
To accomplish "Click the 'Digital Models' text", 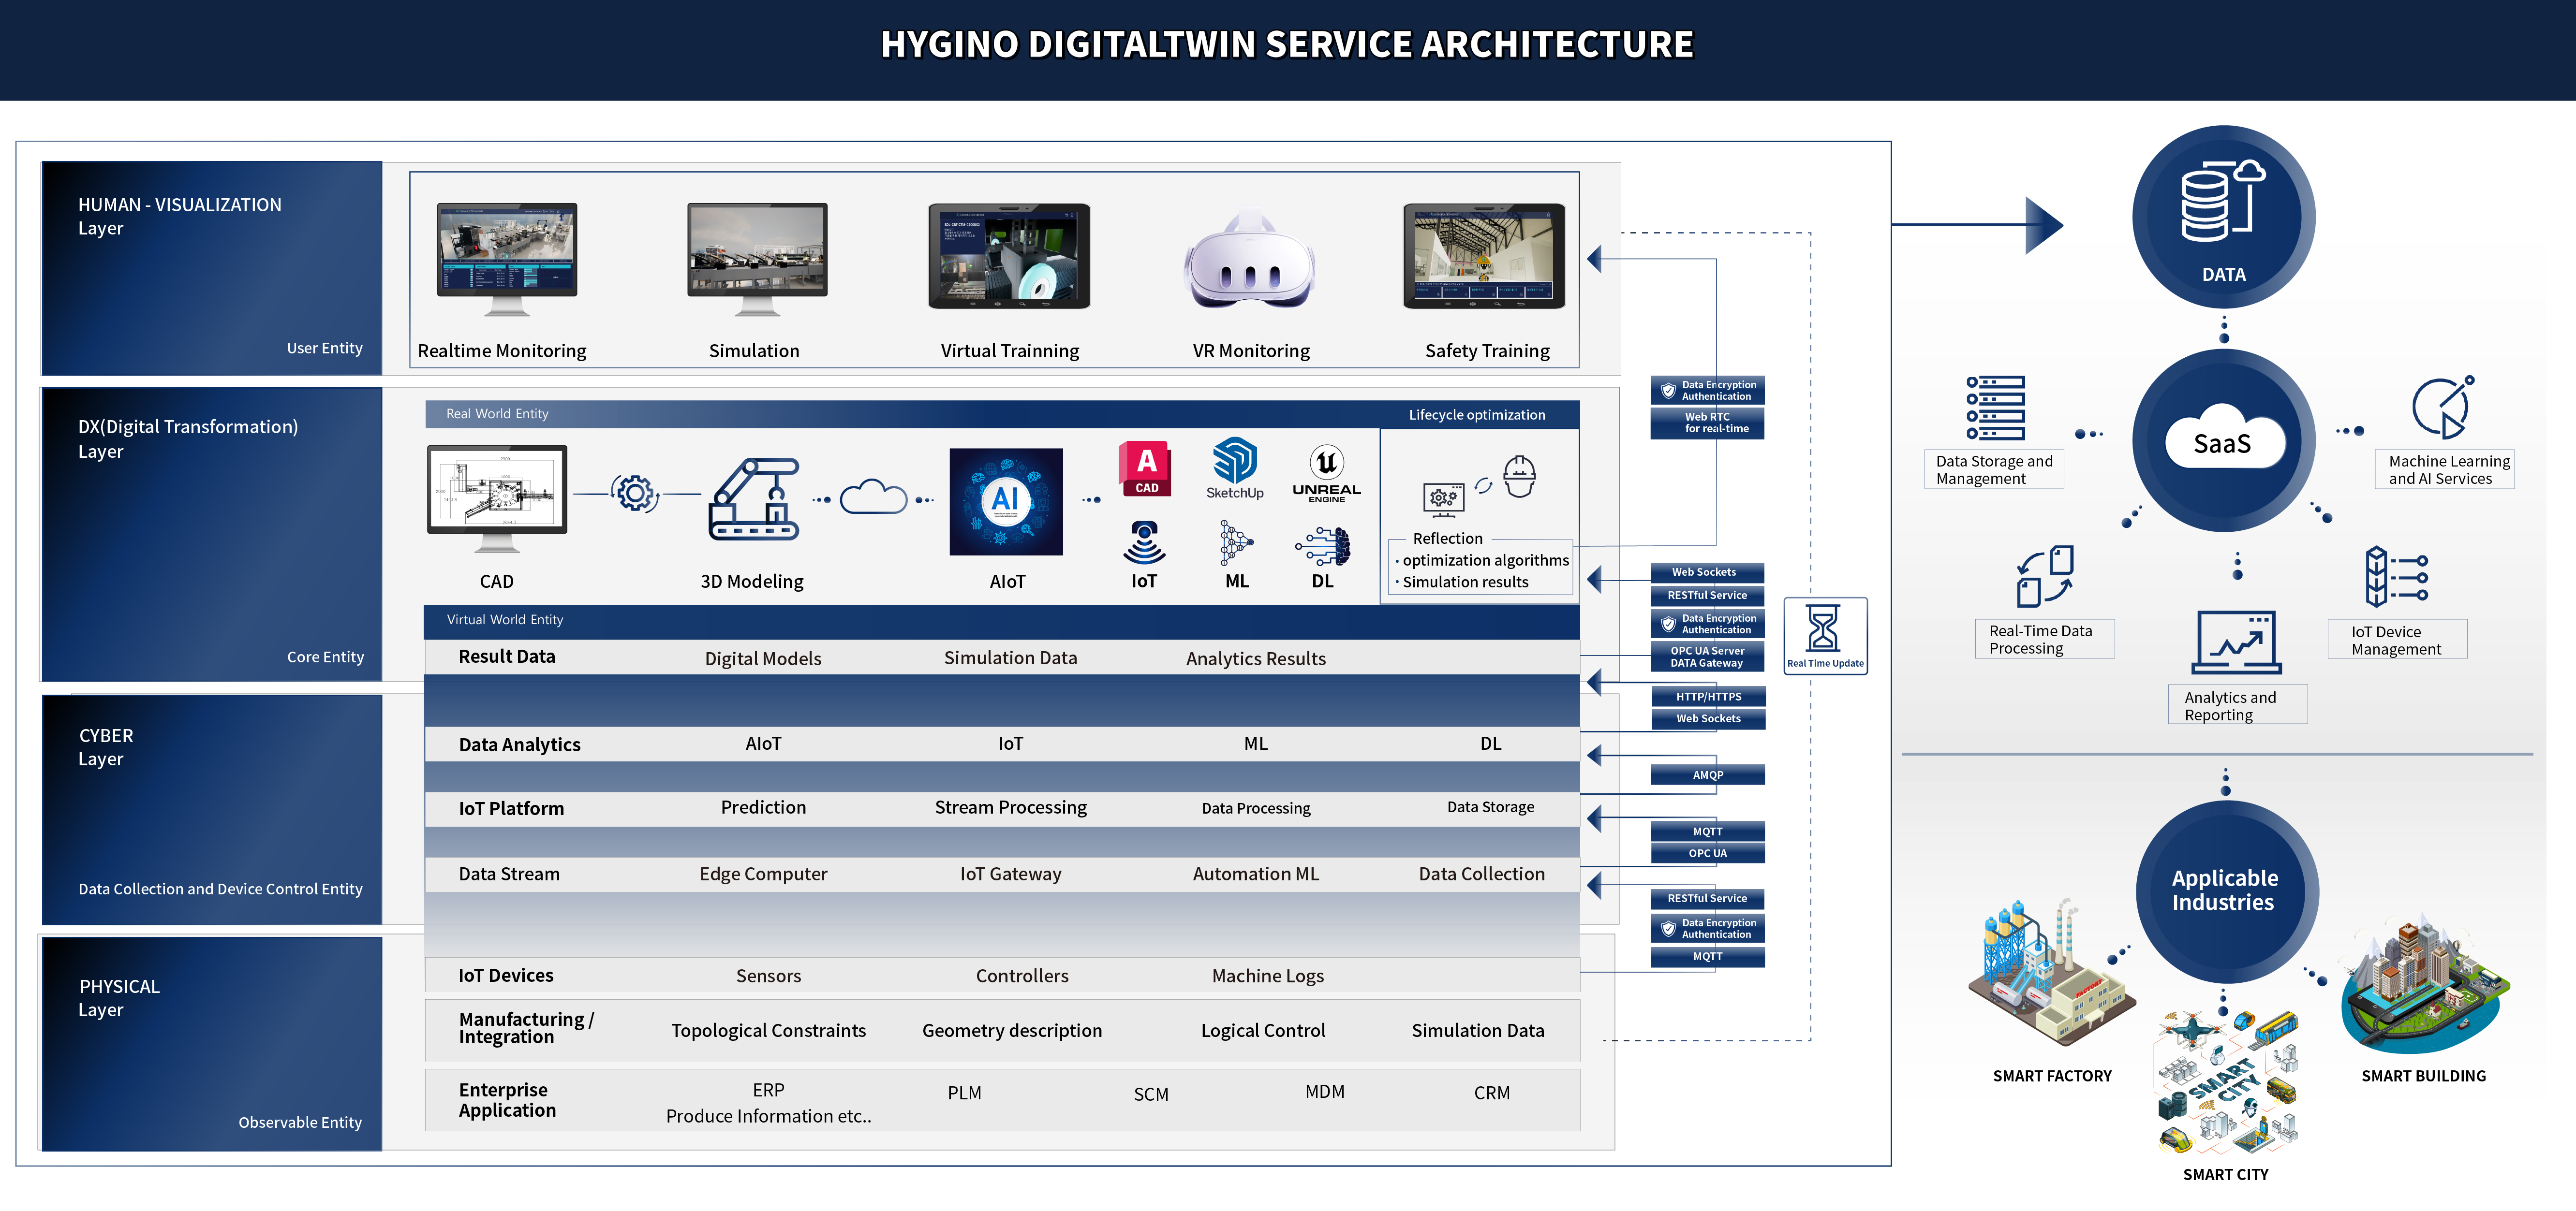I will [763, 658].
